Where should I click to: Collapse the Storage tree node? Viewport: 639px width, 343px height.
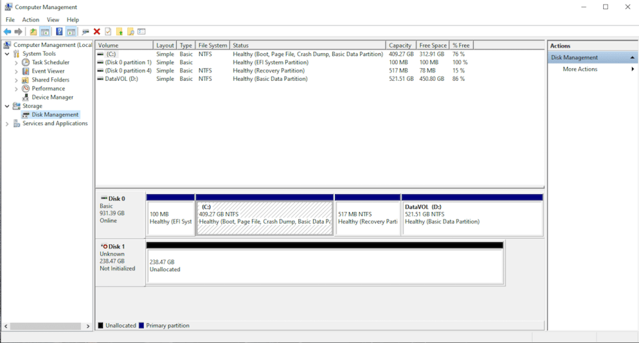(x=7, y=106)
